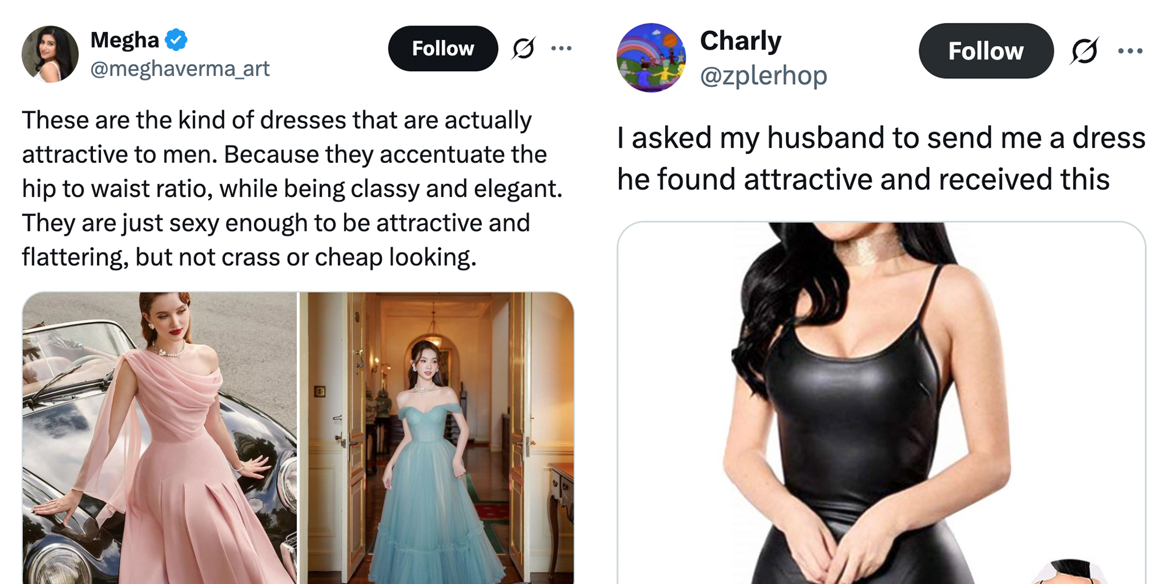Open the @zplerhop handle
1168x584 pixels.
coord(765,75)
